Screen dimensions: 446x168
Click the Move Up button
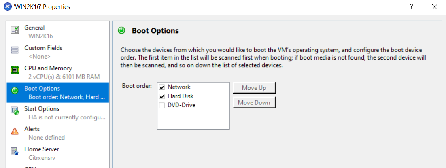click(x=254, y=88)
